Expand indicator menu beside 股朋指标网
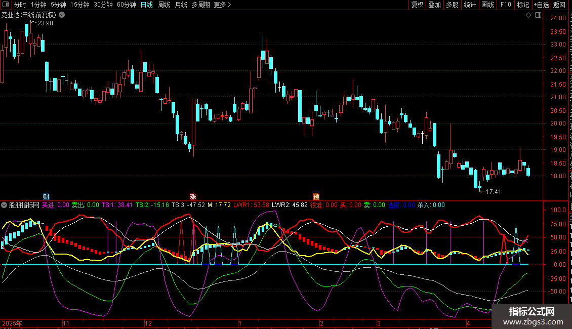Viewport: 572px width, 329px height. (5, 205)
